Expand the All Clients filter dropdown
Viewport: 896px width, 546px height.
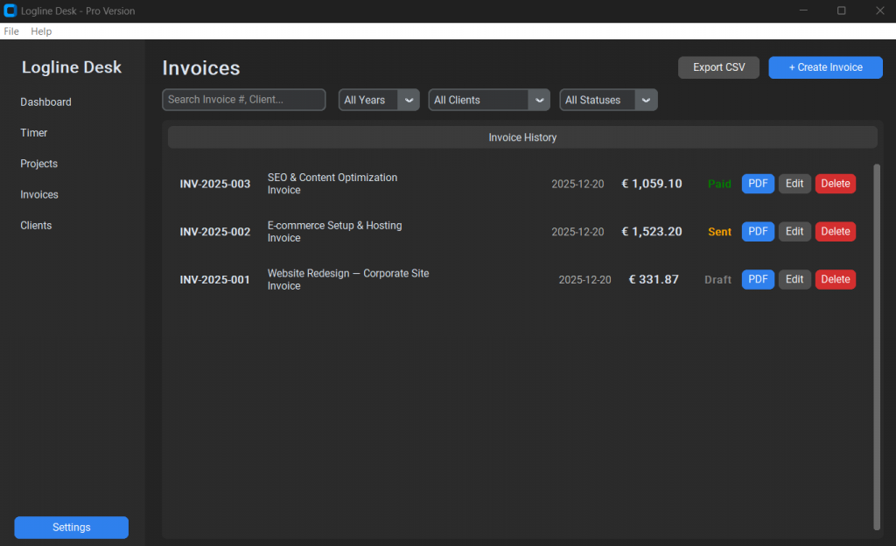pos(488,100)
